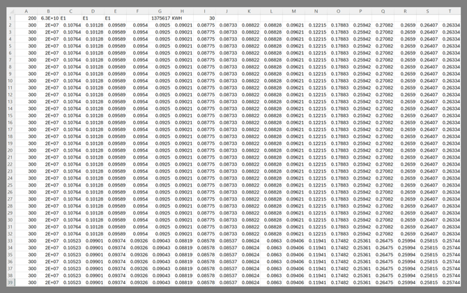Select cell C2 with 0.10764

click(x=70, y=25)
